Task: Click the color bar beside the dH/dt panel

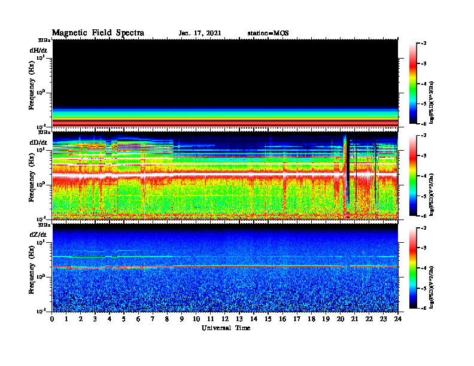Action: [413, 84]
